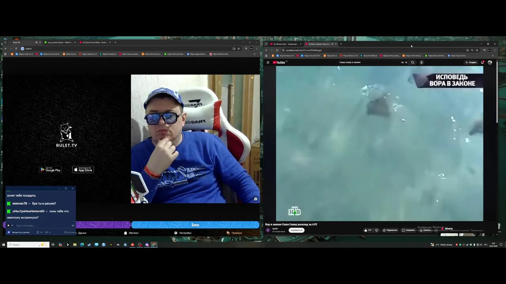The height and width of the screenshot is (284, 506).
Task: Open Task View on the taskbar
Action: pos(53,245)
